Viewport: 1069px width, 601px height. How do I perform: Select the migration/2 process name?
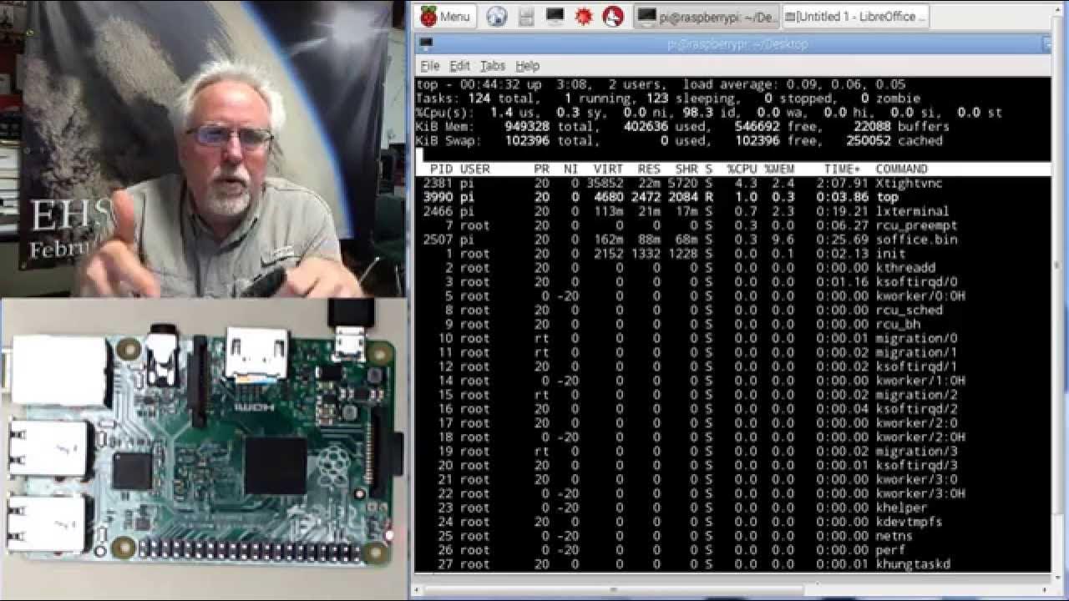coord(916,395)
